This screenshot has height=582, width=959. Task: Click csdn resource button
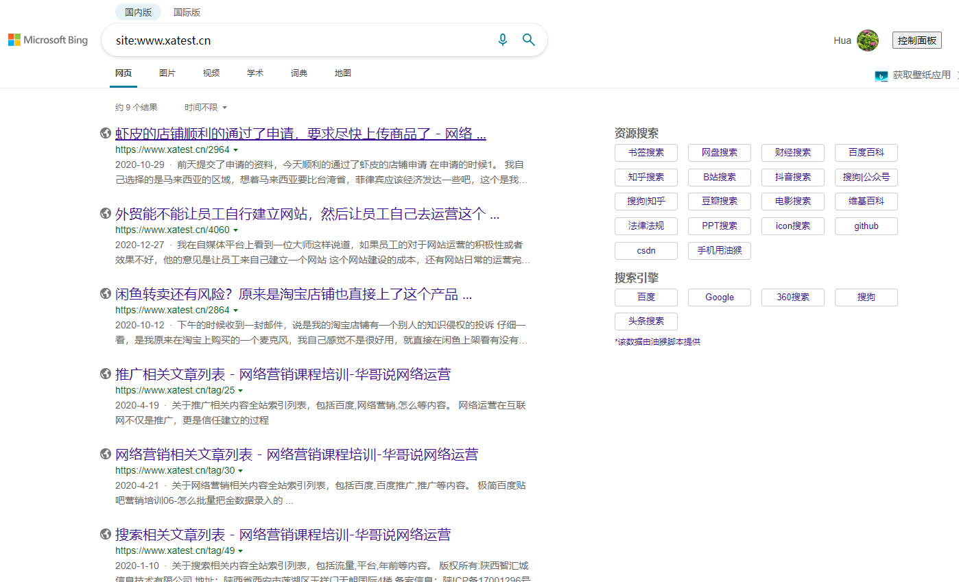[646, 251]
